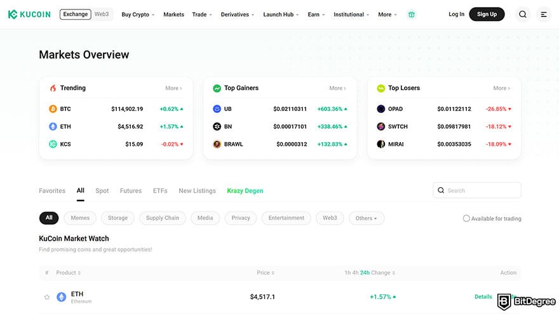Expand the More menu in header
Image resolution: width=559 pixels, height=314 pixels.
[x=387, y=15]
